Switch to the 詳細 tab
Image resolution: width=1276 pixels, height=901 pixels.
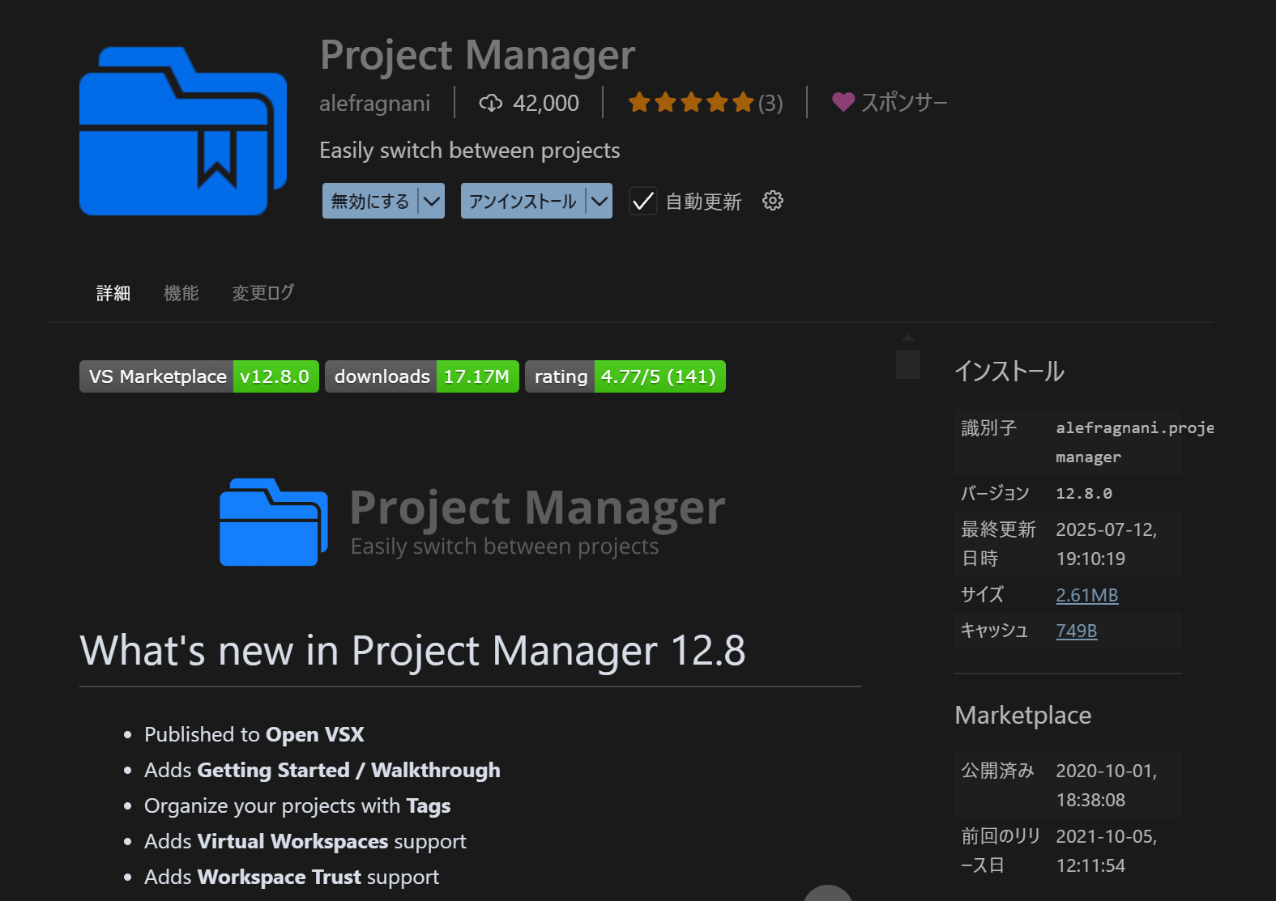click(x=113, y=293)
